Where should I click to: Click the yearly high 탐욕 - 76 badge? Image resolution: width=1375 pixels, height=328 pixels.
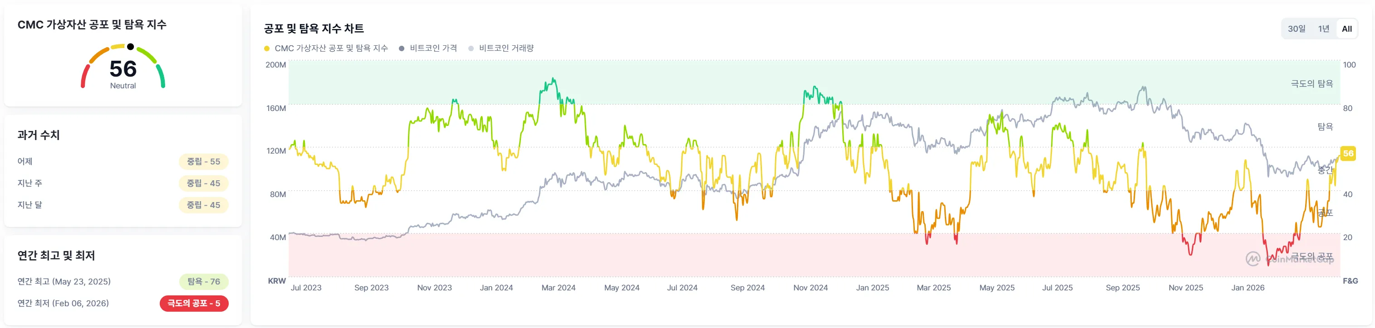coord(203,282)
